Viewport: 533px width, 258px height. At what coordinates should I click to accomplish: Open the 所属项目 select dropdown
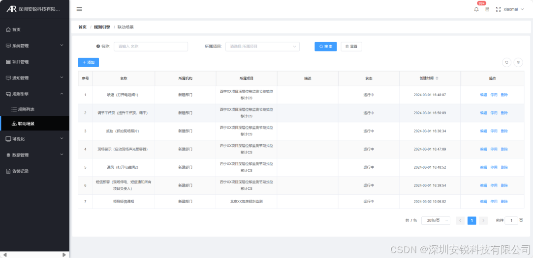[x=262, y=47]
